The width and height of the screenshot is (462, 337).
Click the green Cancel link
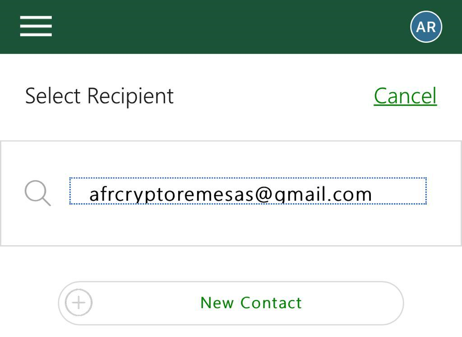tap(405, 96)
